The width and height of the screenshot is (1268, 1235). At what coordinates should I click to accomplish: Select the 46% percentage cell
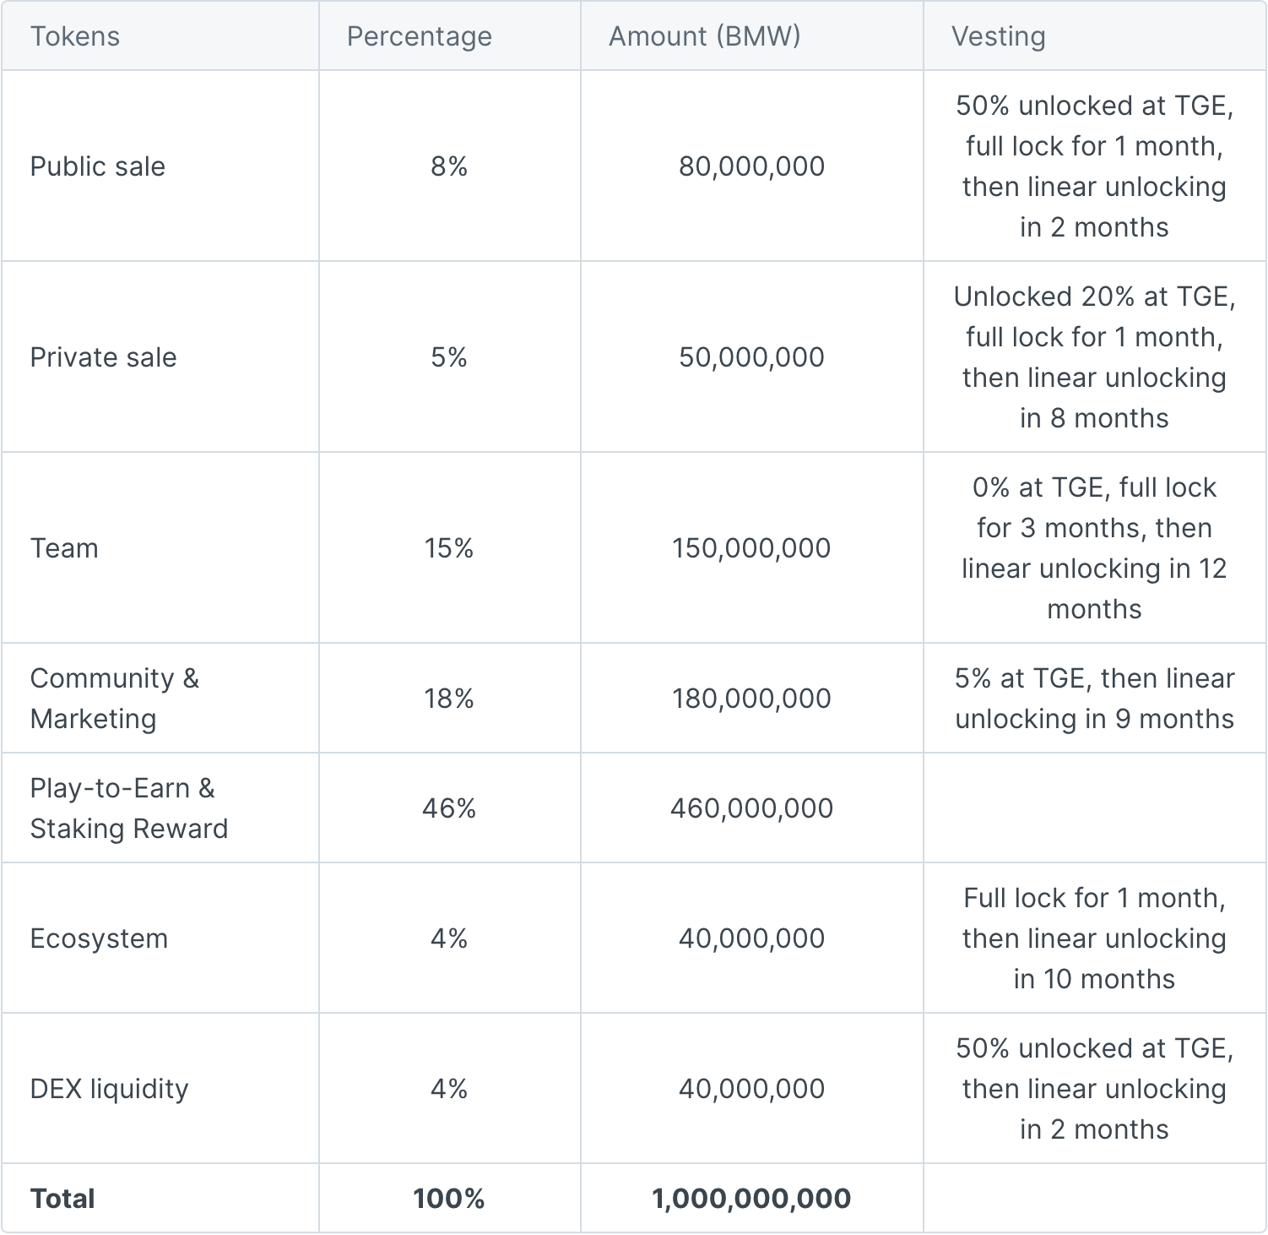[449, 808]
